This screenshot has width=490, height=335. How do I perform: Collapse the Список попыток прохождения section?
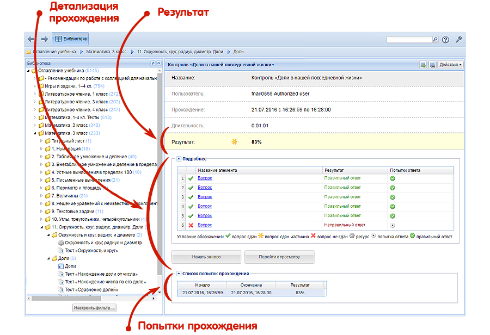178,273
